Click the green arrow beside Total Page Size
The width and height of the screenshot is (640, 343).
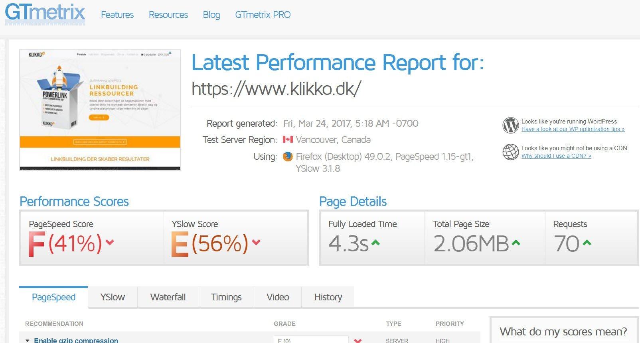(516, 242)
